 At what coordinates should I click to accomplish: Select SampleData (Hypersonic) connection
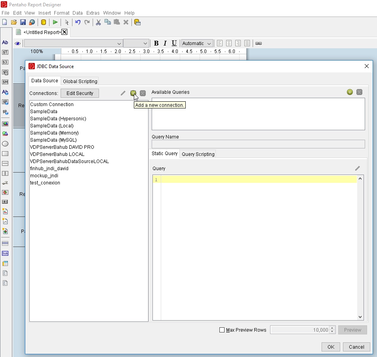point(89,118)
